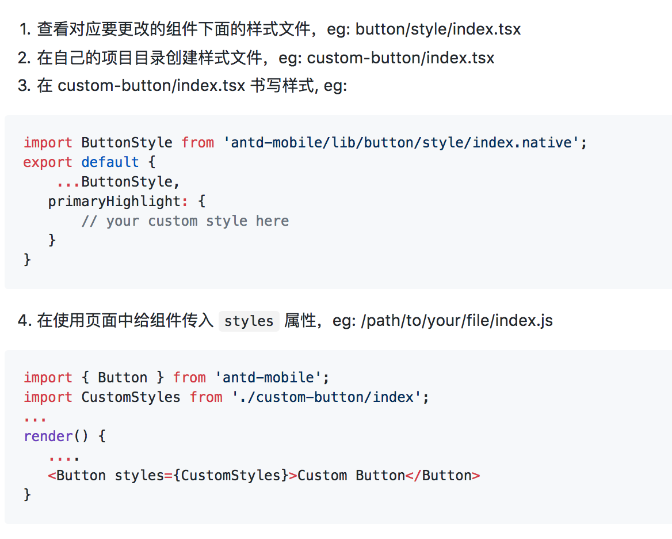
Task: Click the './custom-button/index' string
Action: click(327, 397)
